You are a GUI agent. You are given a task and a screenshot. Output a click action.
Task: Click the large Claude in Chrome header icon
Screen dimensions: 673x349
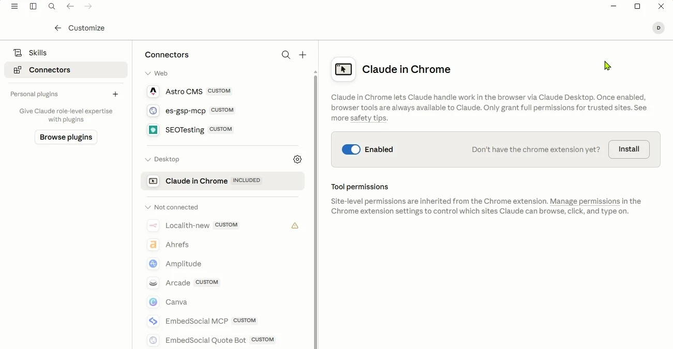344,69
